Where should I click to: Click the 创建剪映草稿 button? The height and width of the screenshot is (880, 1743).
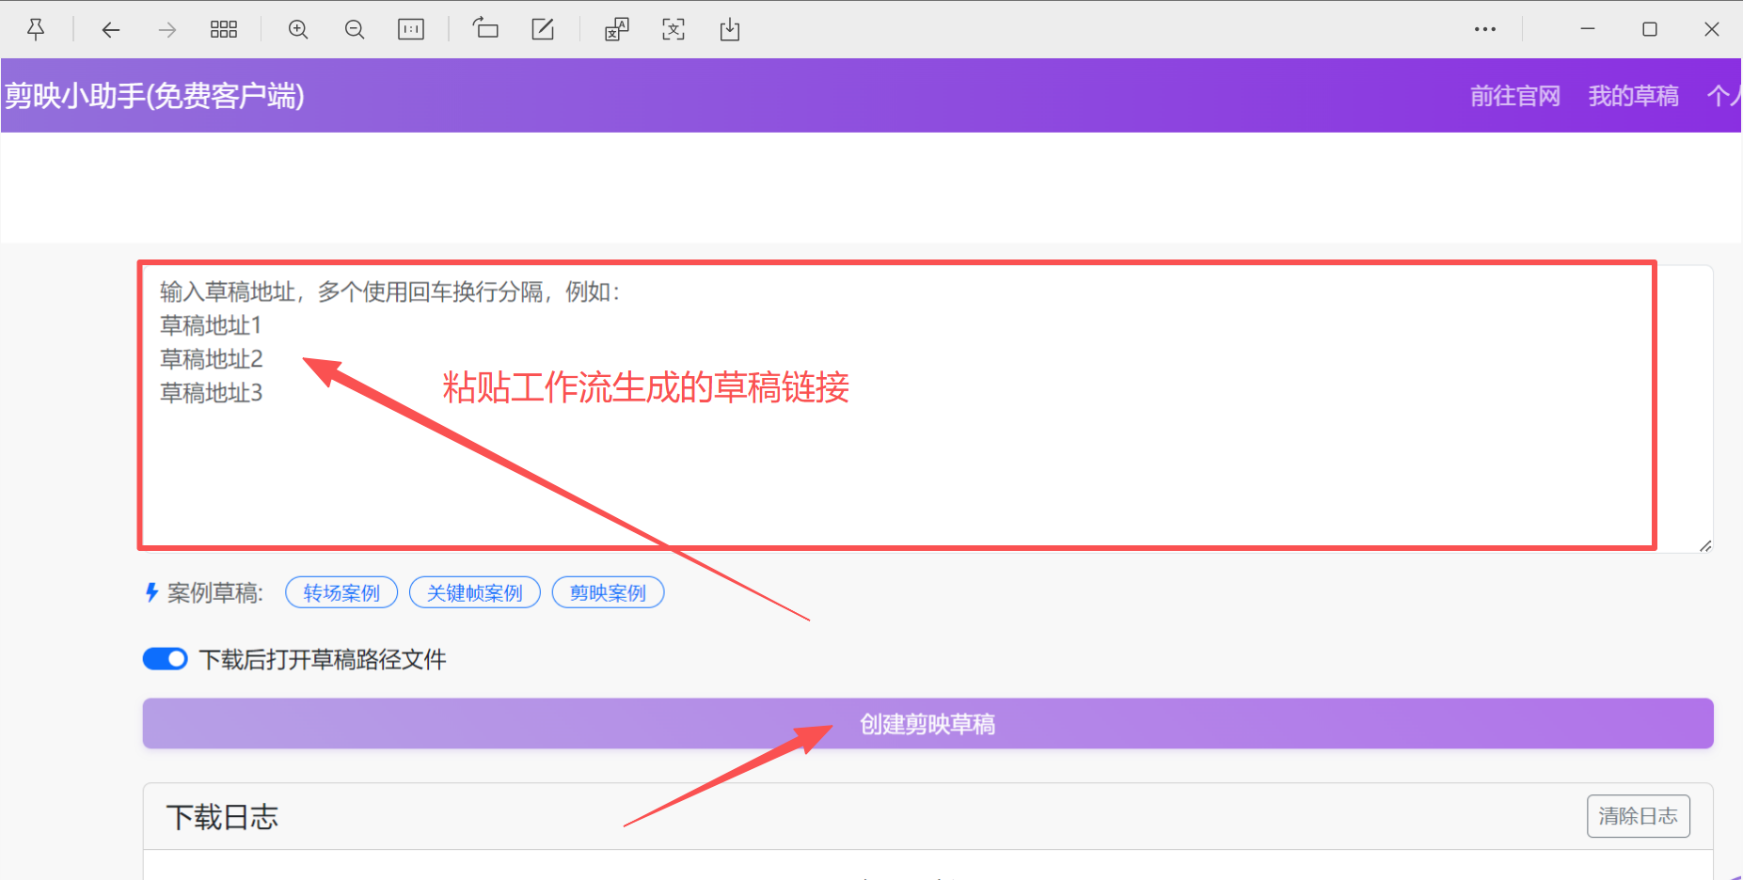tap(927, 723)
